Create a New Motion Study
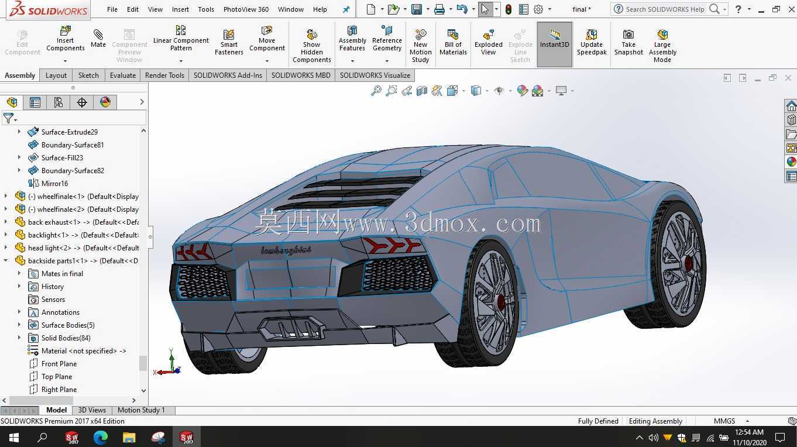The image size is (797, 447). click(x=420, y=45)
